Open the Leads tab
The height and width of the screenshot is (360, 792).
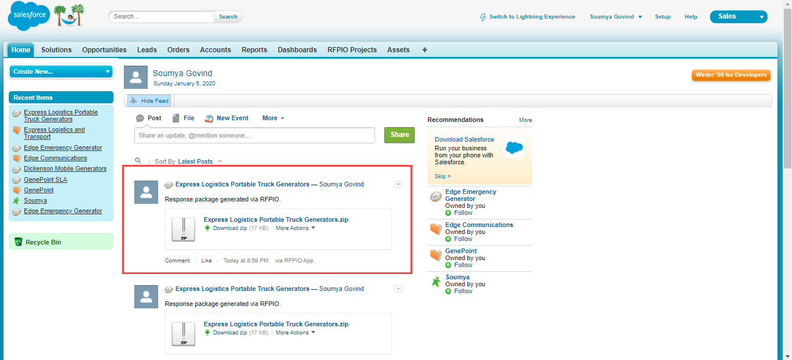coord(147,50)
